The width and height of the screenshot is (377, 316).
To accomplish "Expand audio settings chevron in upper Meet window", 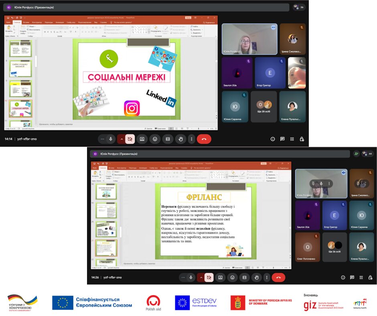I will click(x=122, y=139).
